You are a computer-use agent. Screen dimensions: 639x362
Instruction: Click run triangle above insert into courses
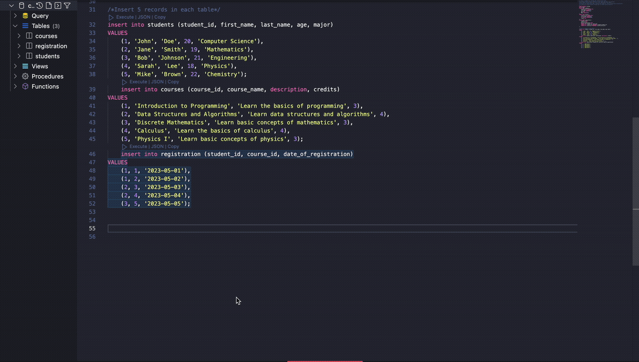(124, 82)
